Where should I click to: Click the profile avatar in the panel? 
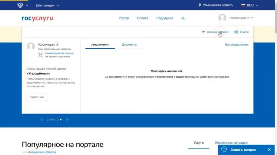click(x=31, y=46)
